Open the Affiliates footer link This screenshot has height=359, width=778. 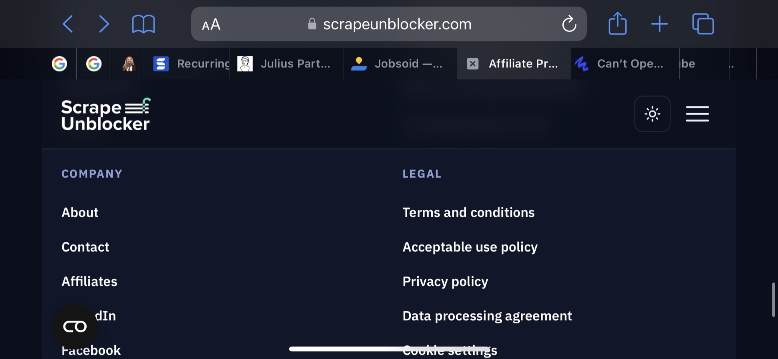point(89,282)
